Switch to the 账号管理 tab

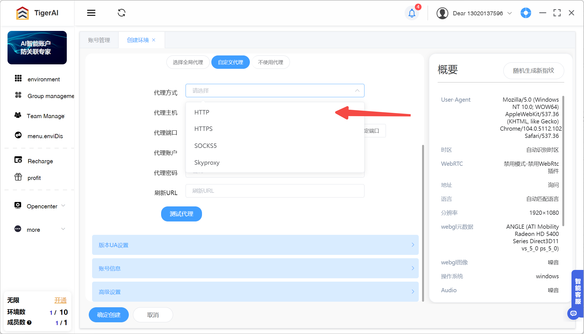click(x=99, y=40)
